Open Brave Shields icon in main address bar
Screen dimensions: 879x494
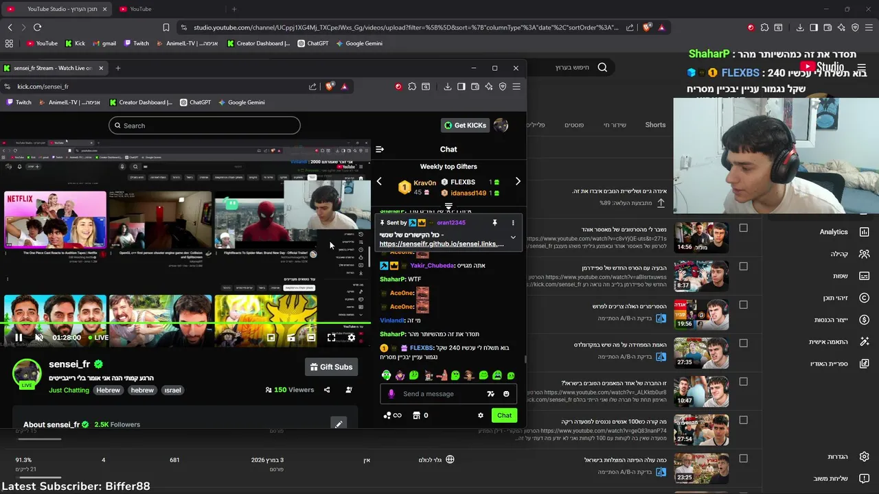pyautogui.click(x=646, y=27)
